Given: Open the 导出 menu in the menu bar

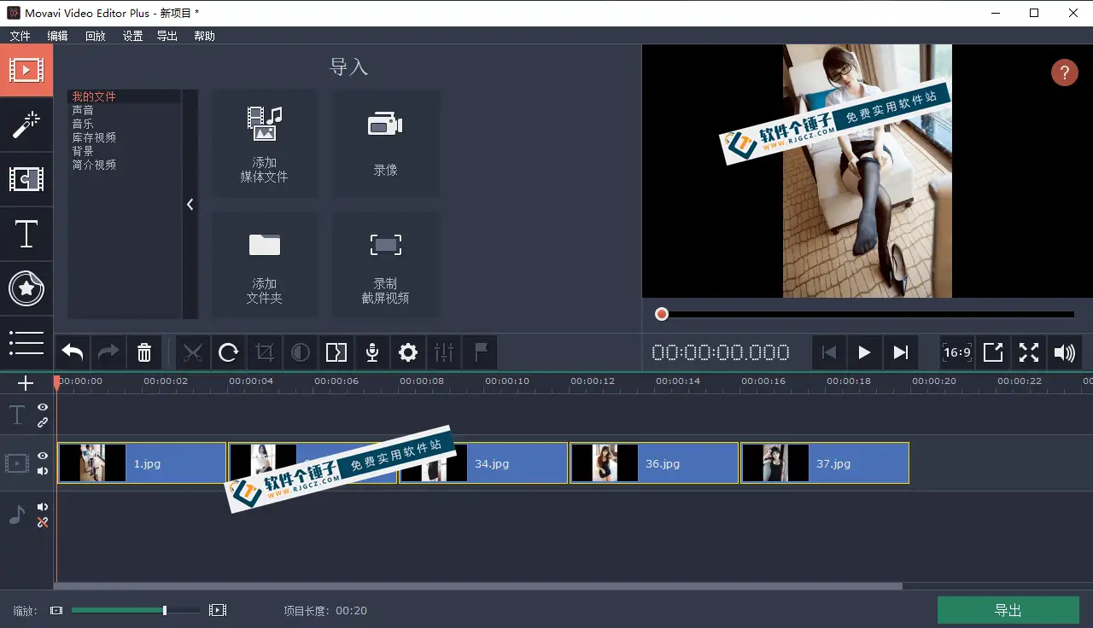Looking at the screenshot, I should point(167,36).
